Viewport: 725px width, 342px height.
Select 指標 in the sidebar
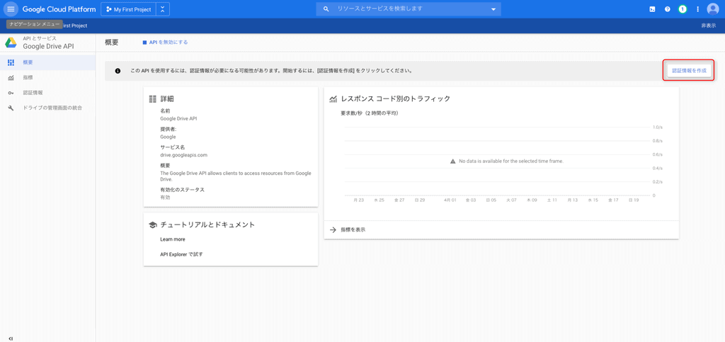(x=28, y=77)
